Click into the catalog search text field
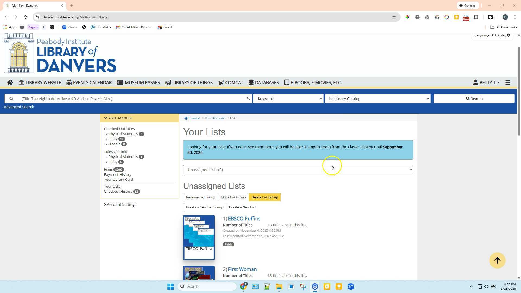 132,98
